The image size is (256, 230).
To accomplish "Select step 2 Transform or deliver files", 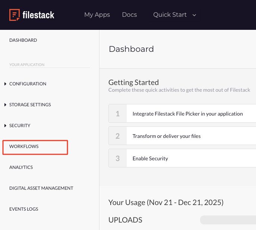I will coord(182,136).
